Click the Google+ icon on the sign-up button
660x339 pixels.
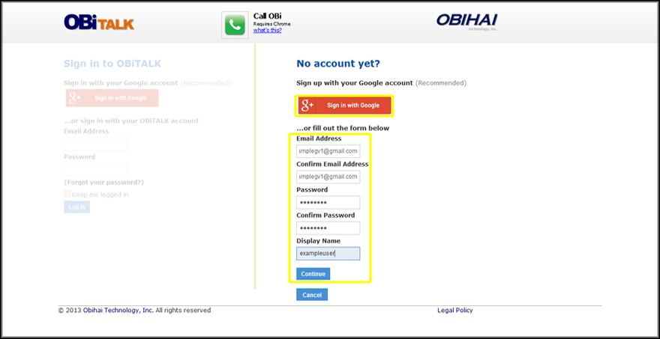pos(307,106)
